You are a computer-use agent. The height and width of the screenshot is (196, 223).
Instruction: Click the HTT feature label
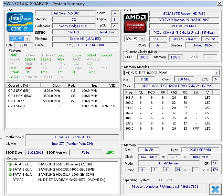click(75, 72)
